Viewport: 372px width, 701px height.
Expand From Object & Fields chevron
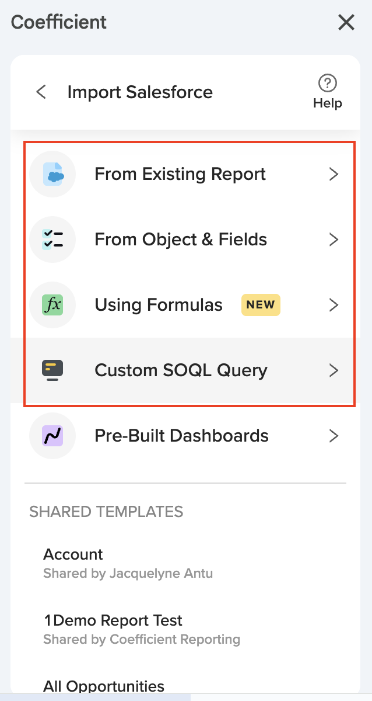point(334,240)
